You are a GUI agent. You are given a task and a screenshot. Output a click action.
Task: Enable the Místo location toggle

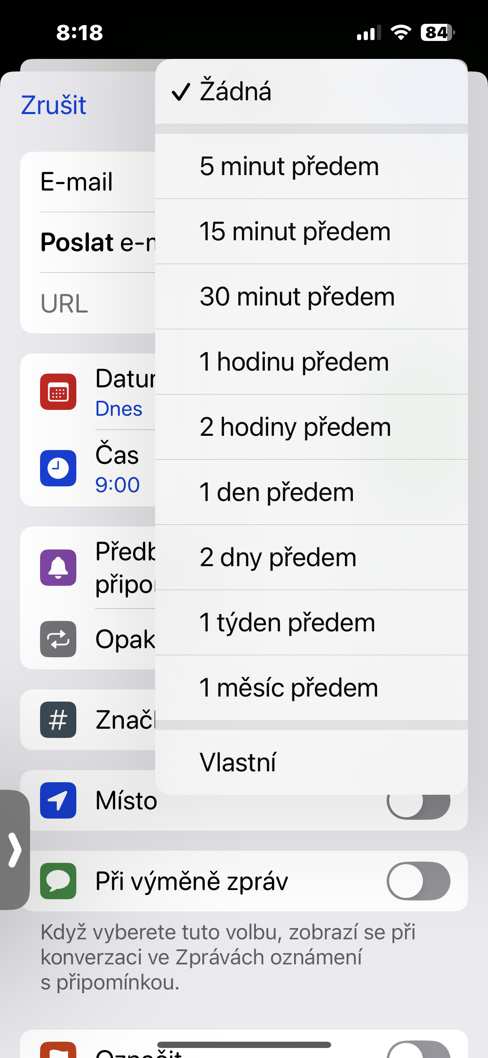pyautogui.click(x=418, y=806)
